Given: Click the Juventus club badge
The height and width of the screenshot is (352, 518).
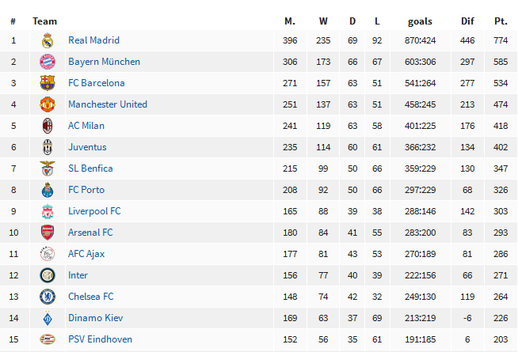Looking at the screenshot, I should click(48, 147).
